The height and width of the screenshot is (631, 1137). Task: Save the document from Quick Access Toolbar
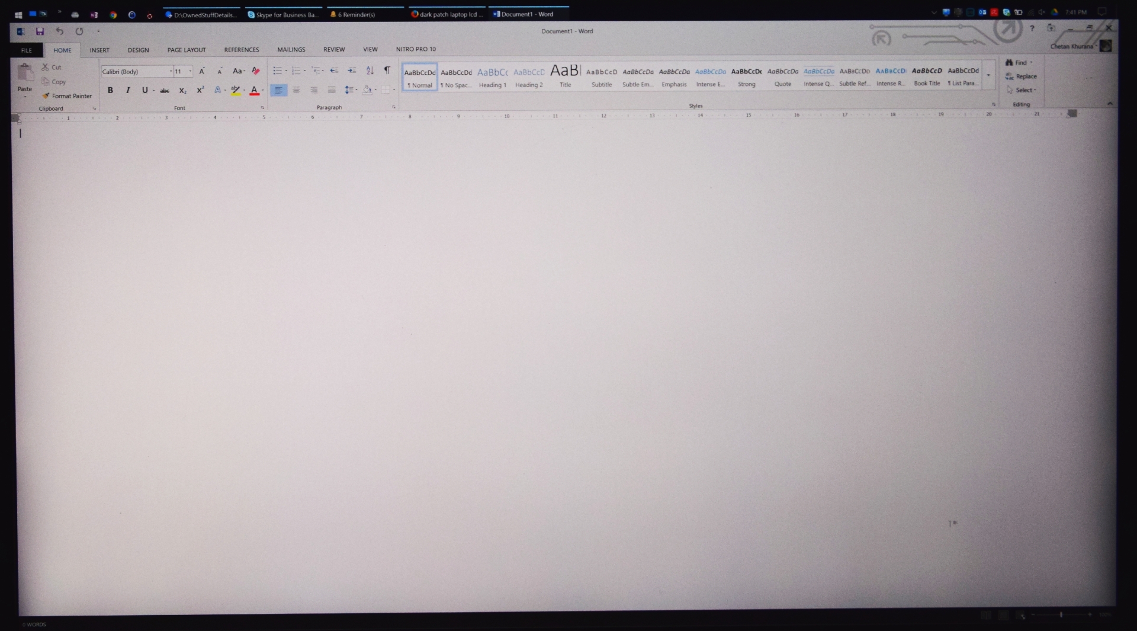pos(40,31)
